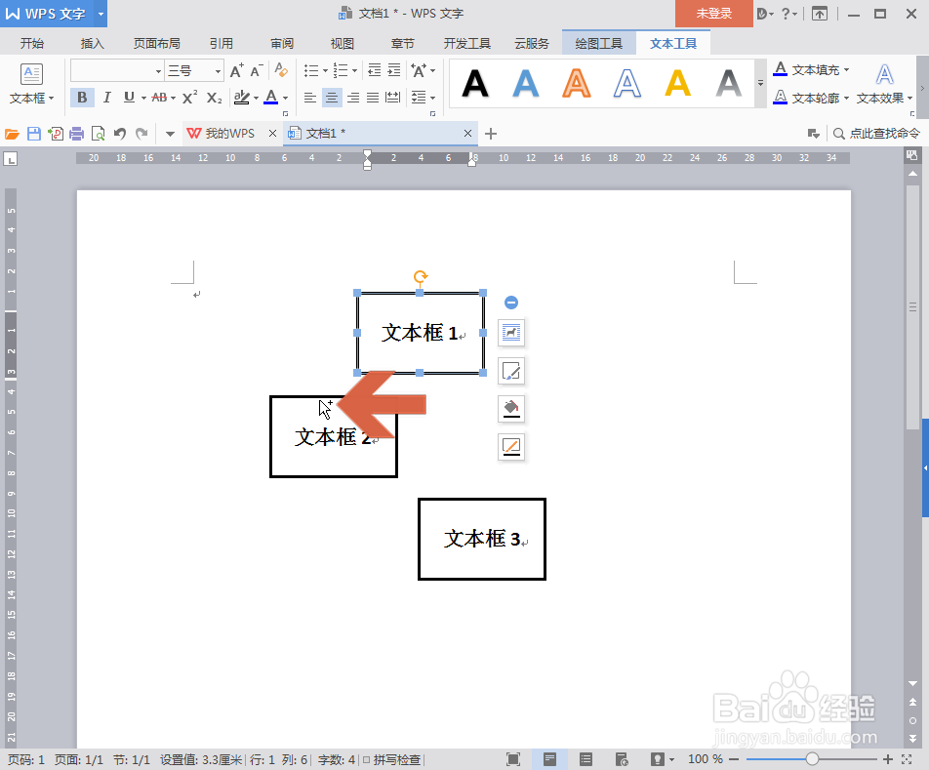The image size is (929, 770).
Task: Open 插入 ribbon tab
Action: click(93, 43)
